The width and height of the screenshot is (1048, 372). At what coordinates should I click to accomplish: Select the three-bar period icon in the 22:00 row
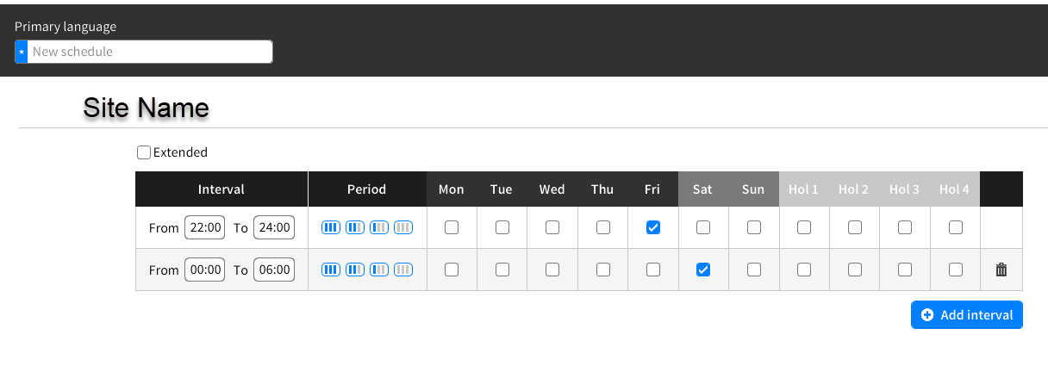pos(331,227)
